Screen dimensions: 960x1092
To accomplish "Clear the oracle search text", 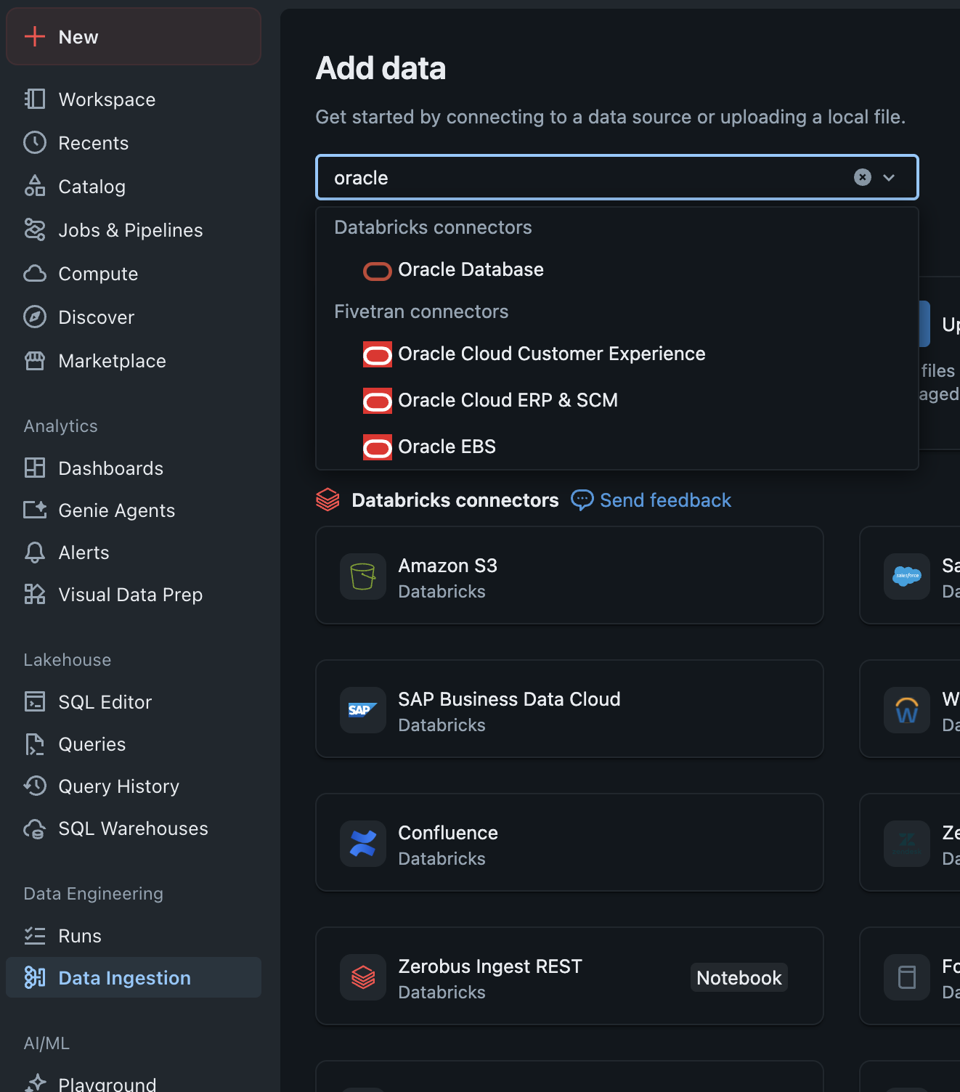I will tap(863, 177).
